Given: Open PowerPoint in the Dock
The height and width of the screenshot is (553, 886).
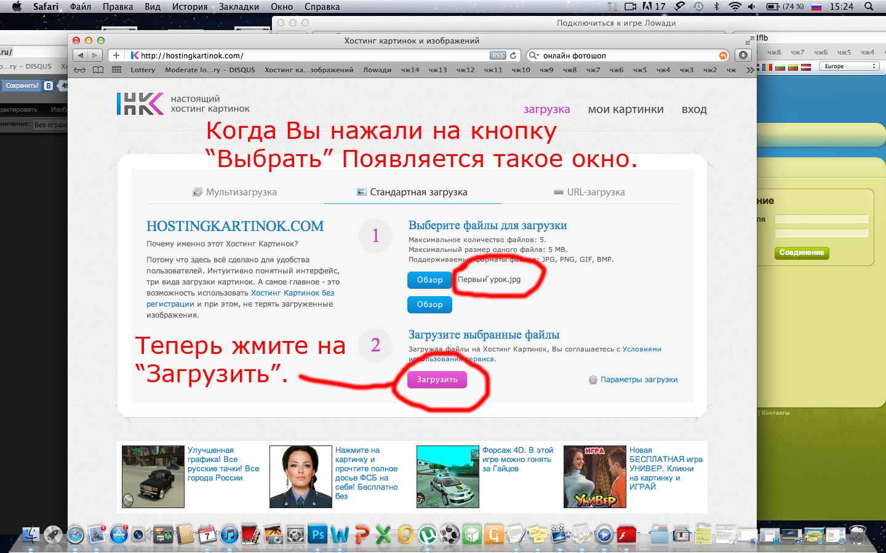Looking at the screenshot, I should tap(362, 535).
